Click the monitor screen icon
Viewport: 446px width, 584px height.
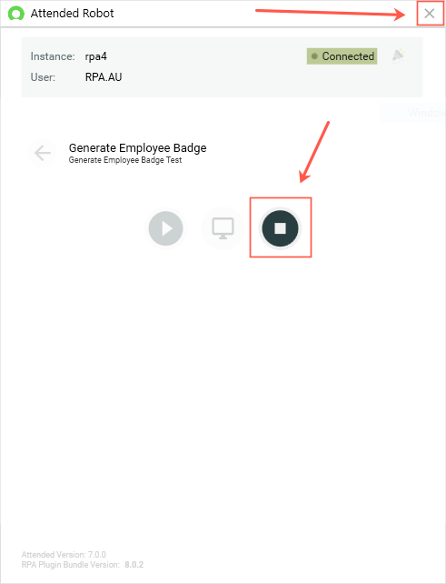tap(223, 228)
